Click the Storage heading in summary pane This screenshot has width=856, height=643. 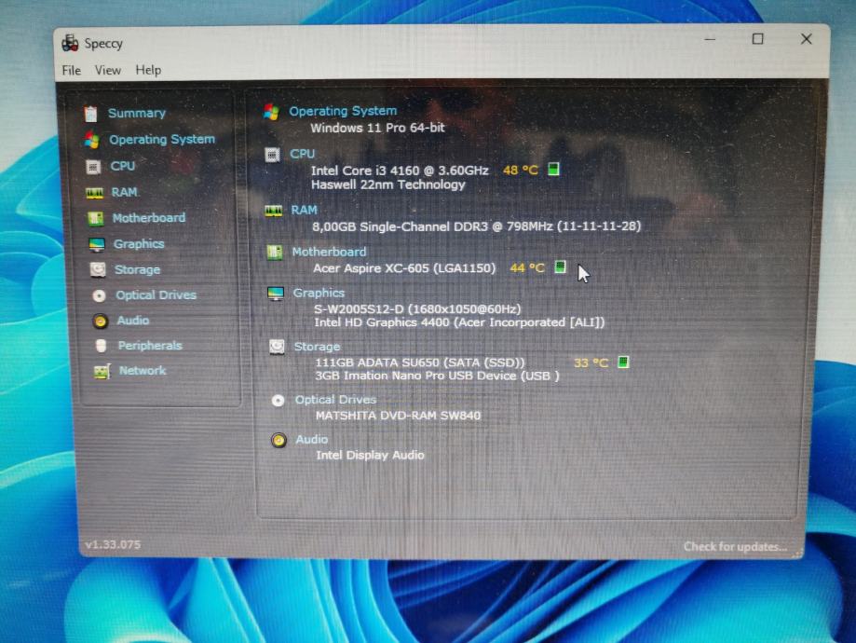tap(317, 347)
